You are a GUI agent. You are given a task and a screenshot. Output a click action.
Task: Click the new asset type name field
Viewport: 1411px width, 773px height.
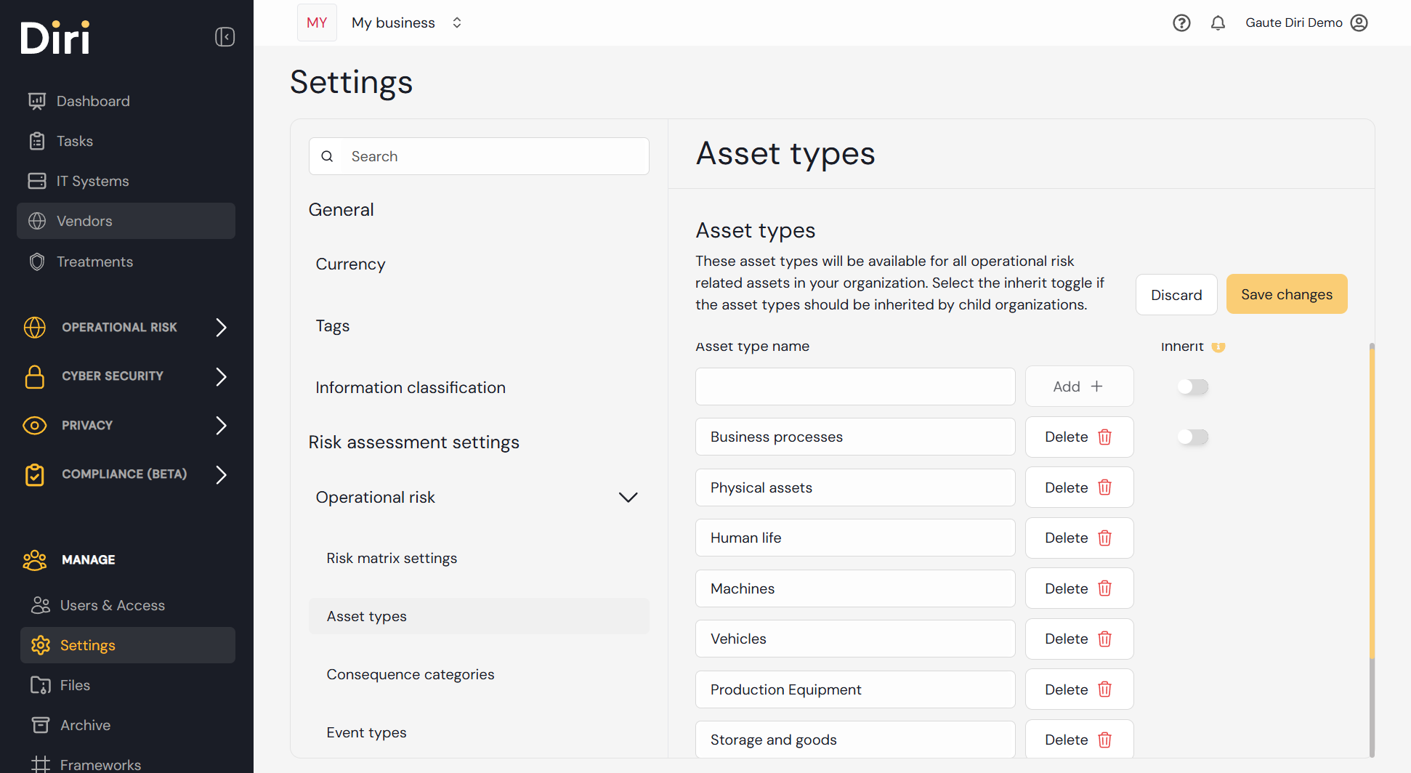[x=854, y=386]
